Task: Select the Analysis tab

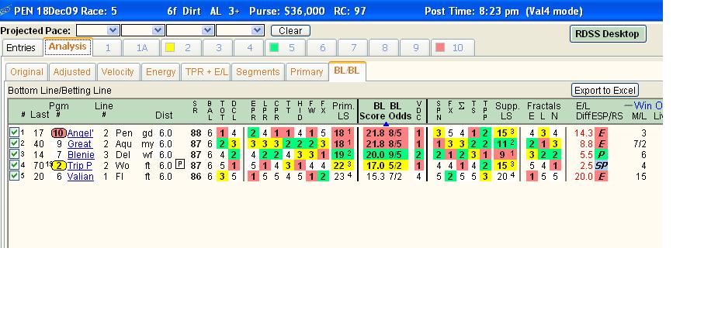Action: pos(68,46)
